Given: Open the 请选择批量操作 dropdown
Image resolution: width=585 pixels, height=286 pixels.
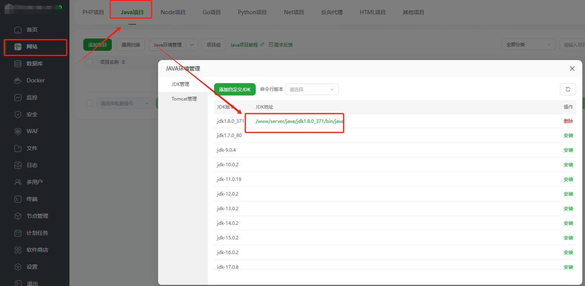Looking at the screenshot, I should pos(124,103).
